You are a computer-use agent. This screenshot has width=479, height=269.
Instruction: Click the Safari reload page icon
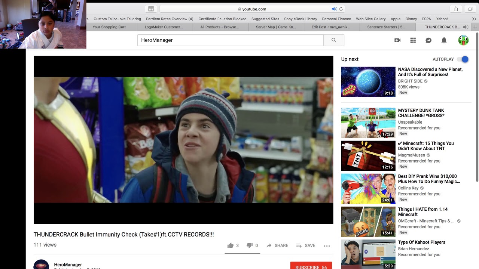tap(341, 9)
